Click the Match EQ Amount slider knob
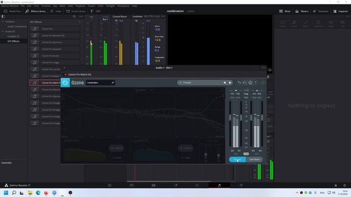Viewport: 351px width, 197px height. (x=218, y=155)
